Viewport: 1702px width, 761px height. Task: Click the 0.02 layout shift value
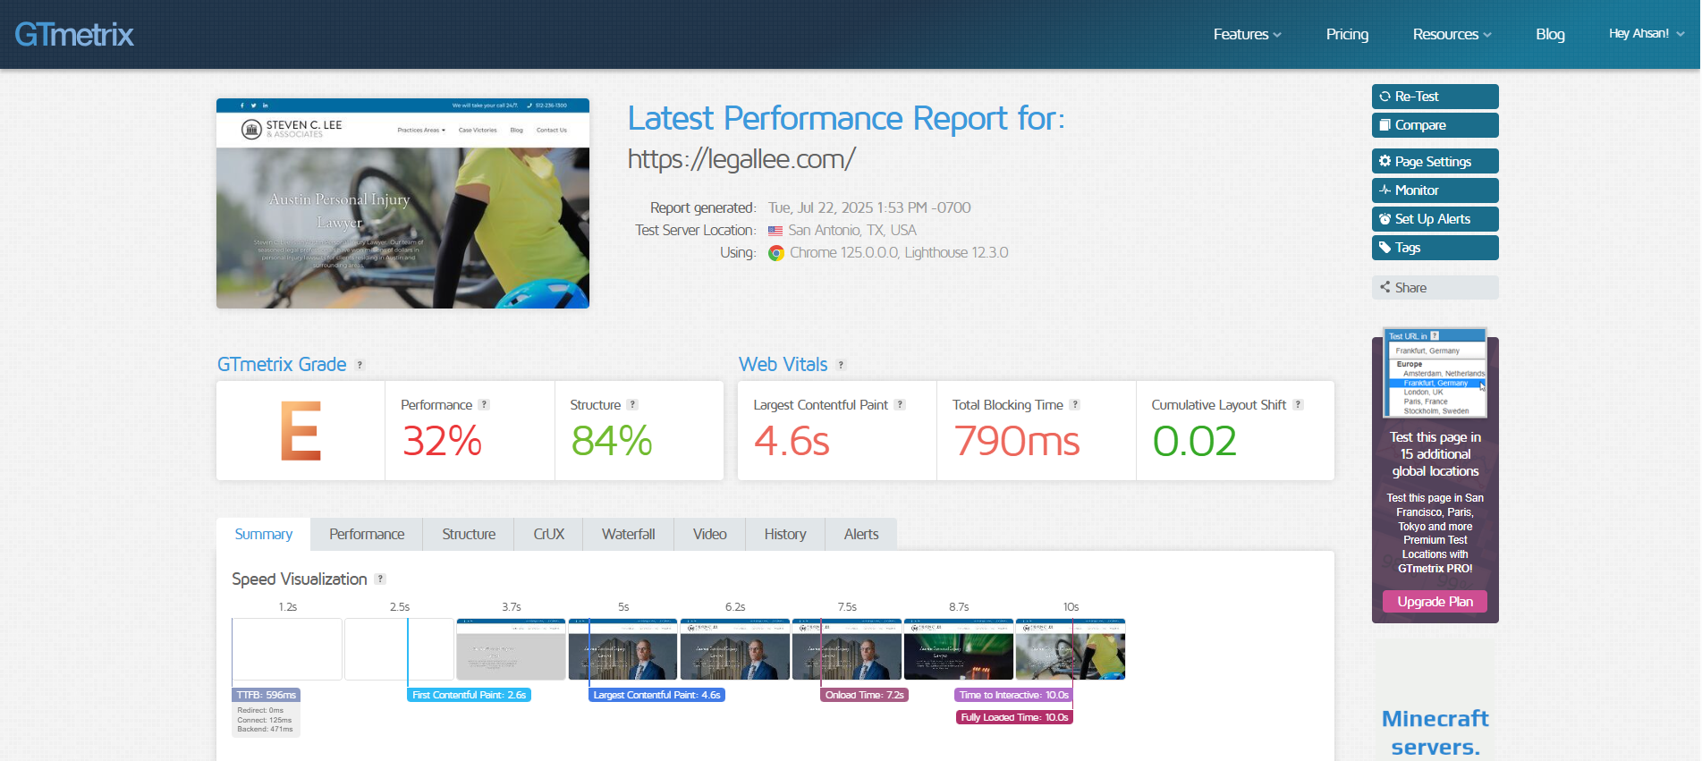[1194, 441]
